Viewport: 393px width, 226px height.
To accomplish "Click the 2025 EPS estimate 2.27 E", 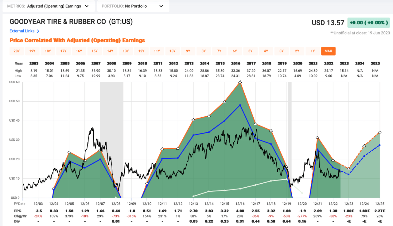I will click(380, 211).
